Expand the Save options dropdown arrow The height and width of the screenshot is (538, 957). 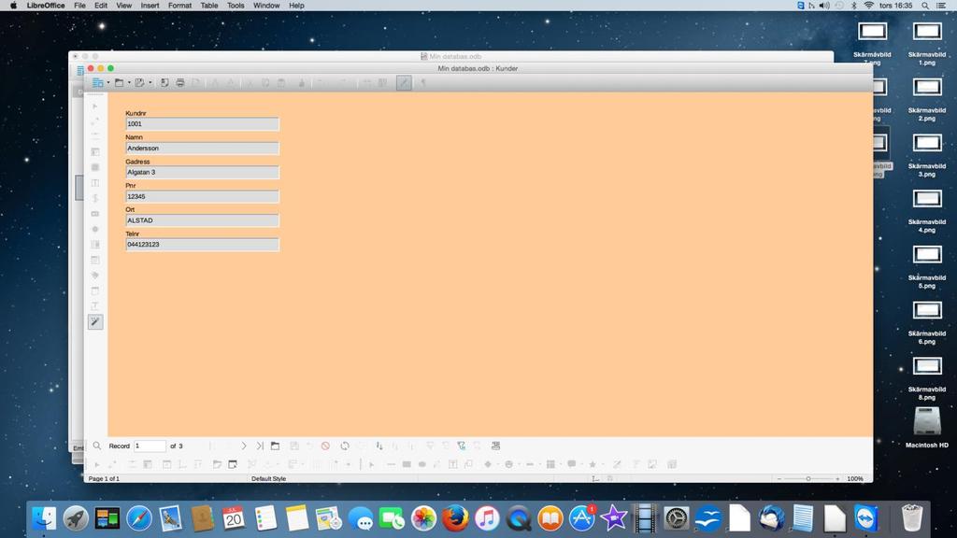[150, 83]
